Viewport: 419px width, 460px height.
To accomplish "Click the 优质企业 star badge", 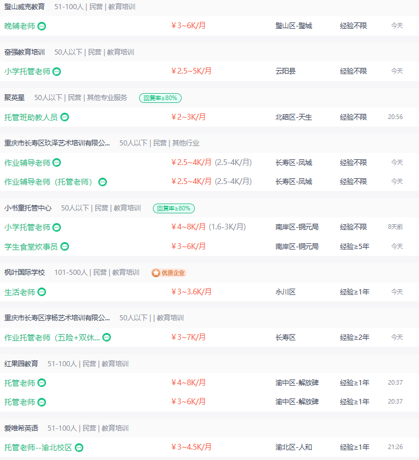I will click(169, 273).
